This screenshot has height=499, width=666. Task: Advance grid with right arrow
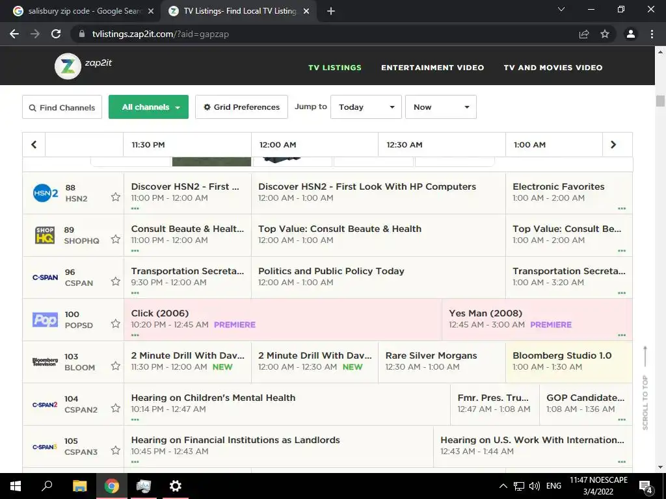point(613,145)
